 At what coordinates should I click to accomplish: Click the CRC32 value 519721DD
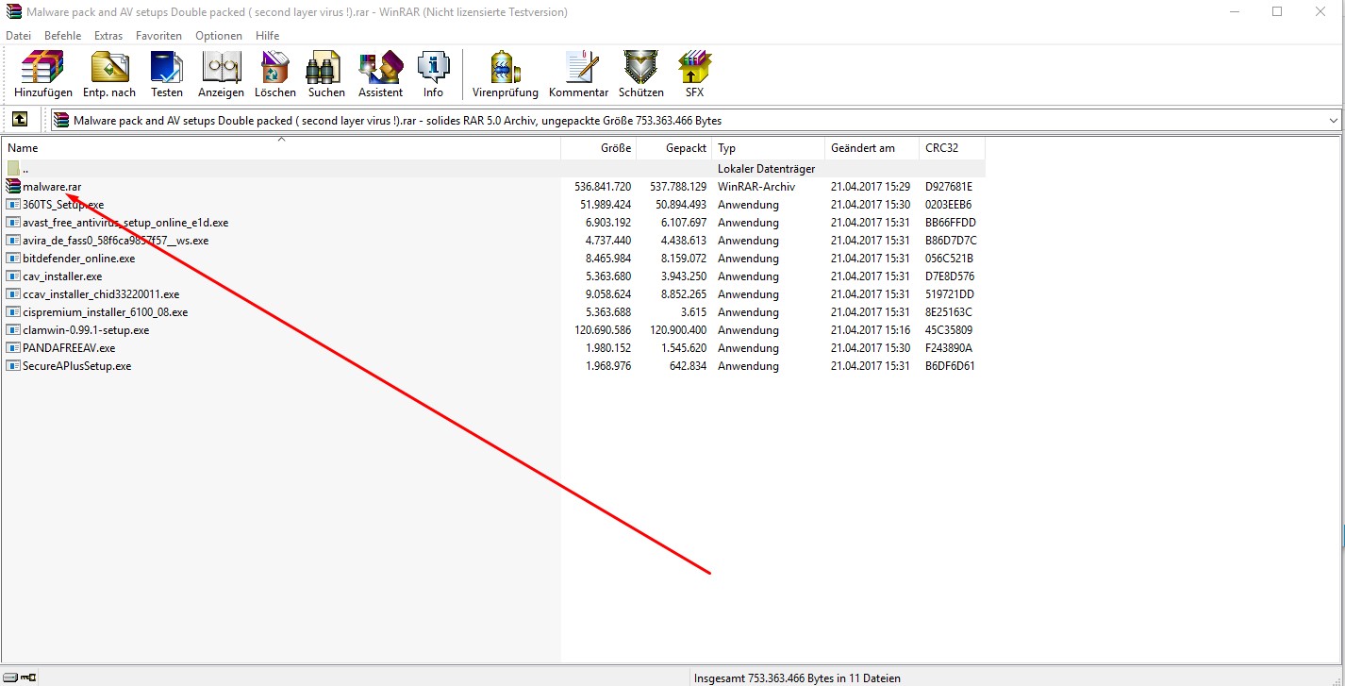tap(949, 294)
